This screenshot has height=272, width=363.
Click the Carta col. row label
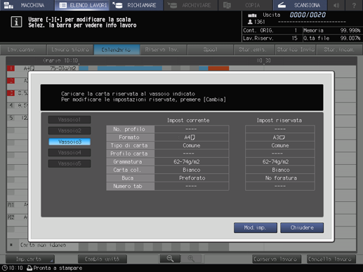[131, 170]
